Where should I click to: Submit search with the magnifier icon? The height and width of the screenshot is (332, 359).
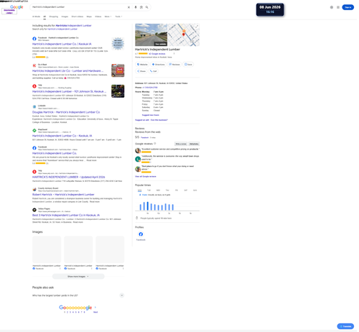point(146,7)
